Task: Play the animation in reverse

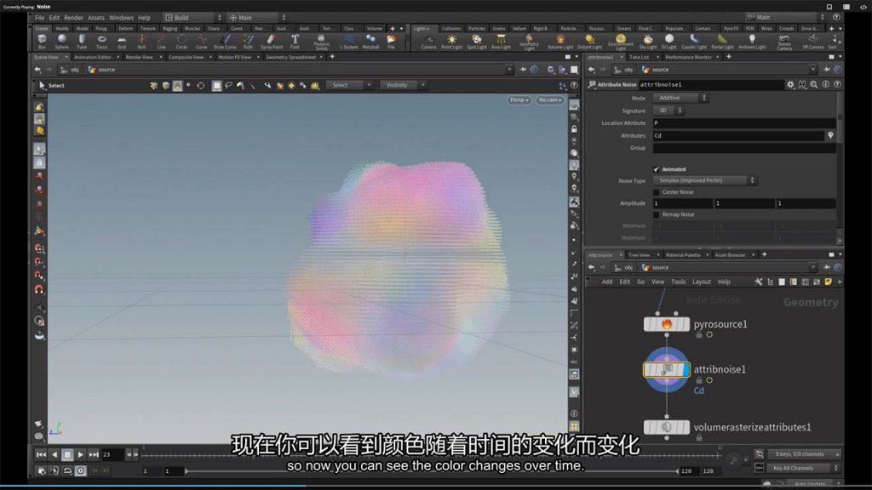Action: coord(54,454)
